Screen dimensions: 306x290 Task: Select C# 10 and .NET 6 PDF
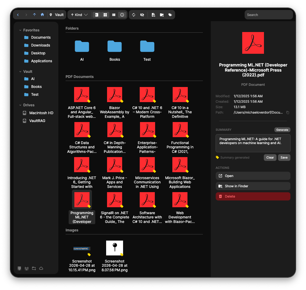click(147, 95)
